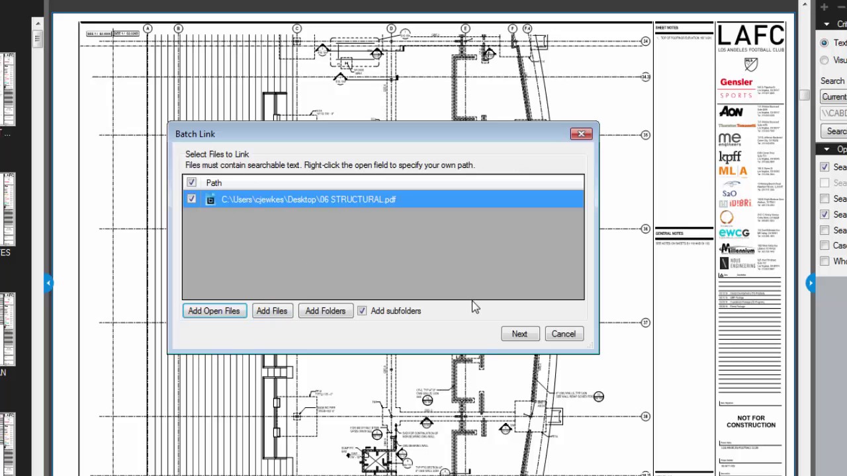Click thumbnails panel scrollbar up arrow
847x476 pixels.
38,24
